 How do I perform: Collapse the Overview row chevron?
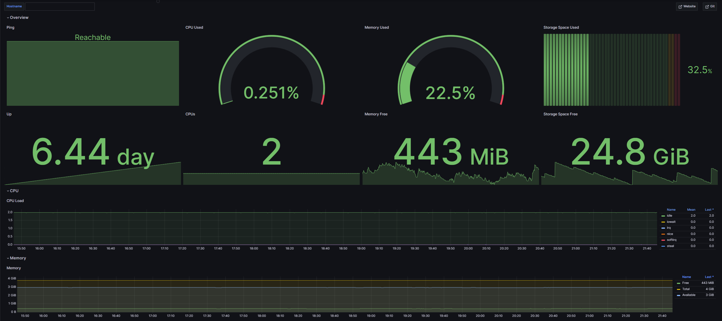[8, 18]
